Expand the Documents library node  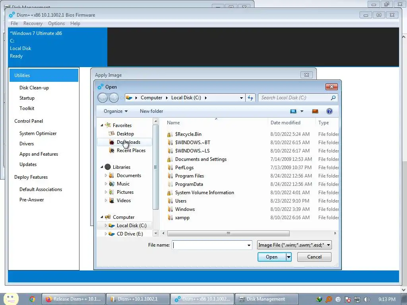106,176
